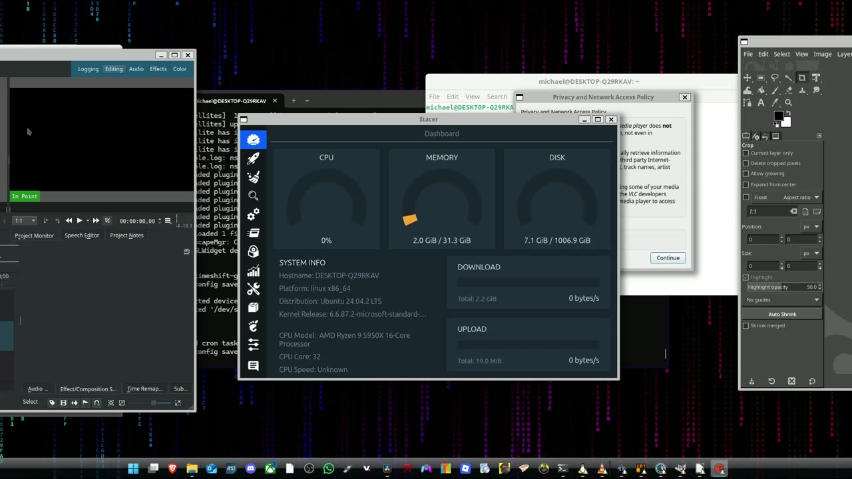Select GIMP Free Select lasso tool
This screenshot has height=479, width=852.
(x=775, y=78)
